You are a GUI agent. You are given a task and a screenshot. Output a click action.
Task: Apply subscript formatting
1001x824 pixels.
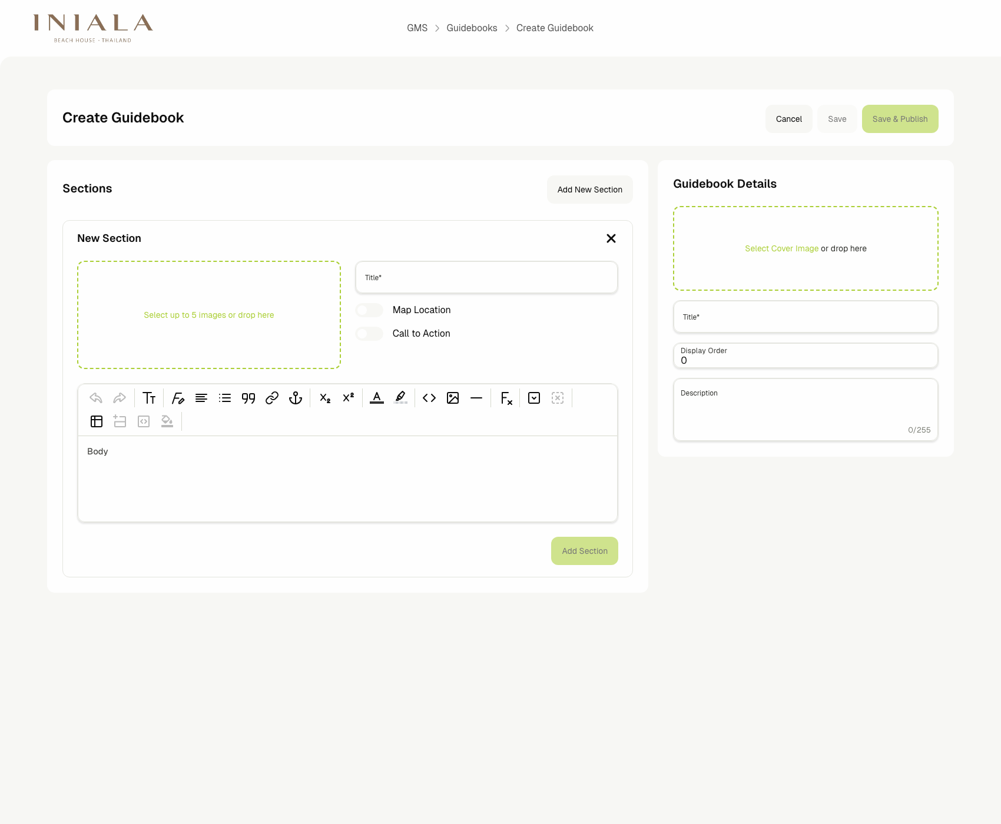coord(324,398)
